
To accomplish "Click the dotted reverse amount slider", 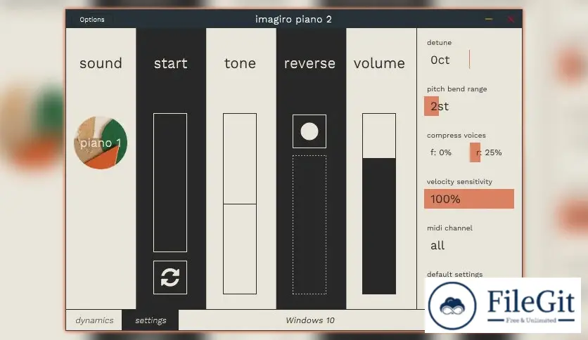I will (309, 225).
